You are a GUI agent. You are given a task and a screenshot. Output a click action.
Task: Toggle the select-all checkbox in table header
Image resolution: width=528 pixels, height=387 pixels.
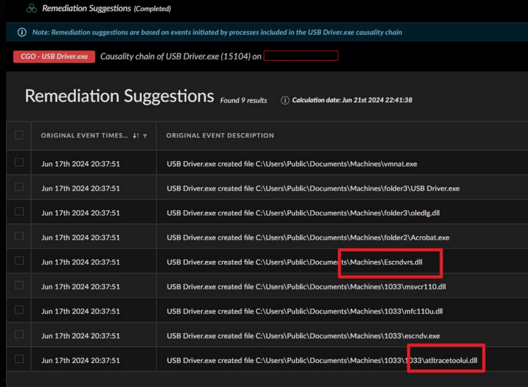click(18, 134)
